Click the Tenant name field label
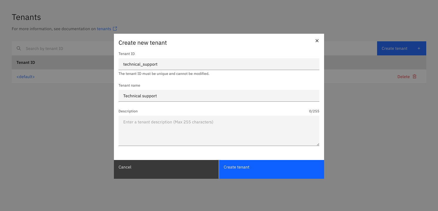The image size is (438, 211). pyautogui.click(x=129, y=86)
